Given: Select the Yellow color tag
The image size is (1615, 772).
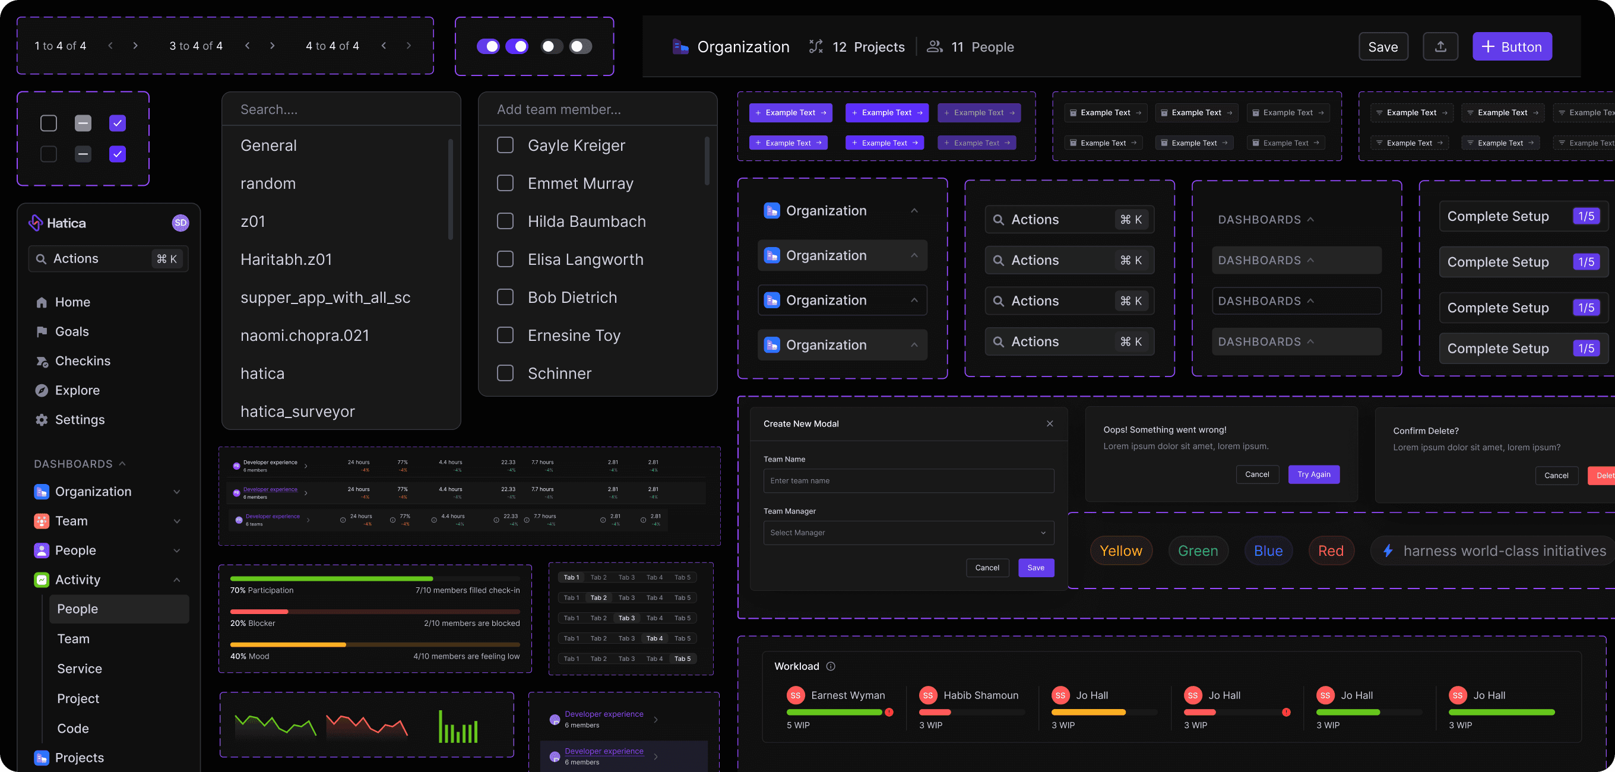Looking at the screenshot, I should click(1121, 550).
